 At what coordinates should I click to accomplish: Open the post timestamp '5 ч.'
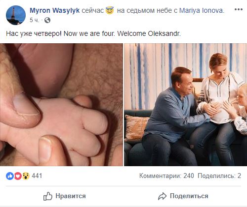click(x=34, y=20)
